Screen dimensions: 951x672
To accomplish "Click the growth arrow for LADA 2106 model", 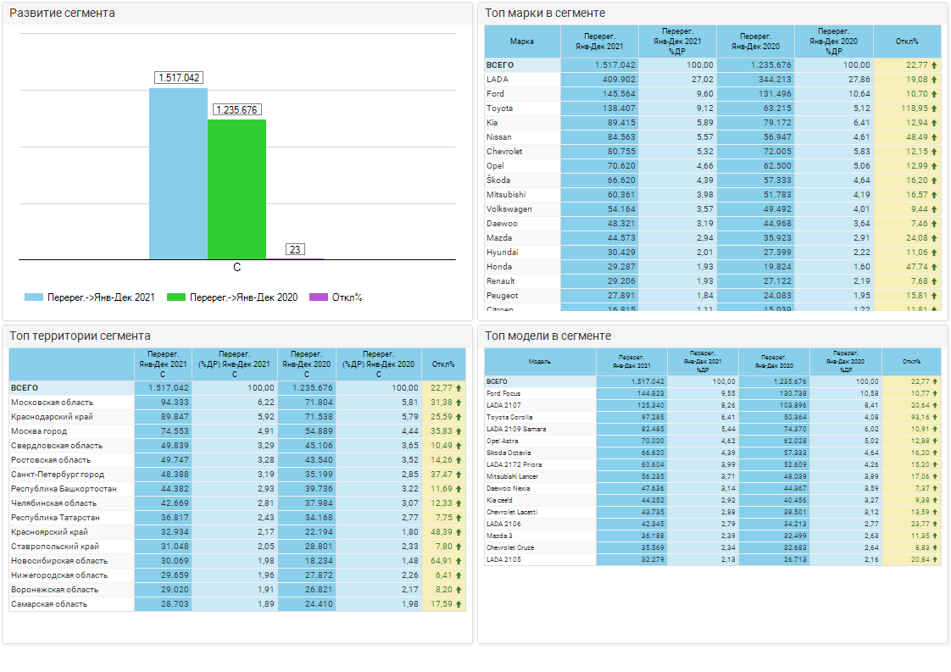I will pos(936,525).
